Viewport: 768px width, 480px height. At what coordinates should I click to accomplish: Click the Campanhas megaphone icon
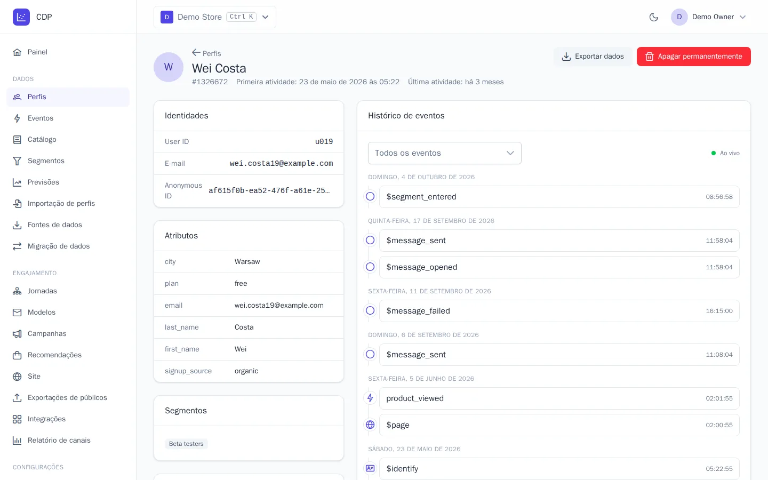coord(17,334)
